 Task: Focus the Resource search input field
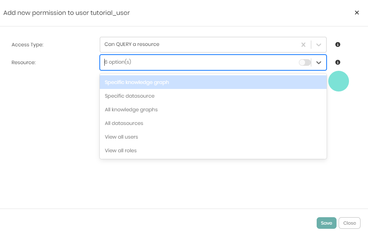click(x=199, y=62)
